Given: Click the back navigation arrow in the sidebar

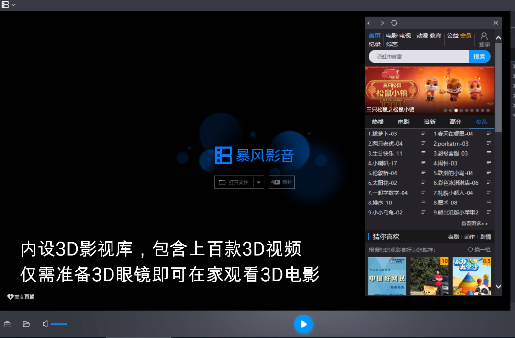Looking at the screenshot, I should pyautogui.click(x=369, y=23).
